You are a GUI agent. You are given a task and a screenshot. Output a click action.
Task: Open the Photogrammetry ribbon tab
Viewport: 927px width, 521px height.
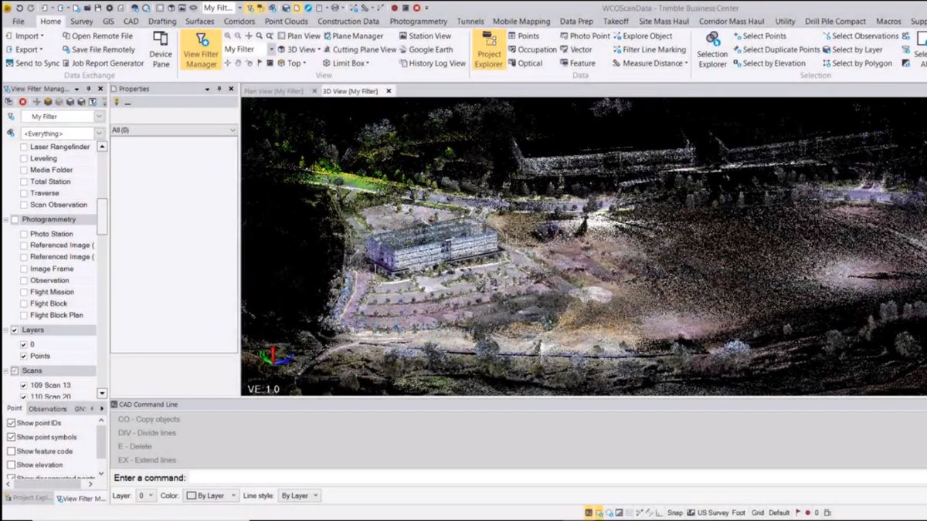pos(418,22)
